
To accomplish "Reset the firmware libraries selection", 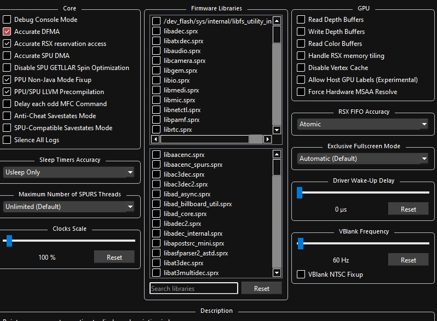I will coord(262,288).
